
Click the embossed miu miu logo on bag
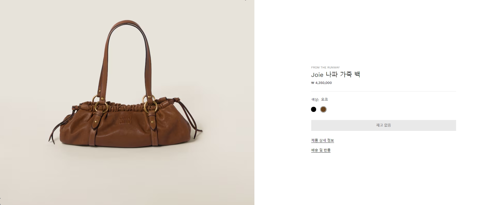[125, 120]
